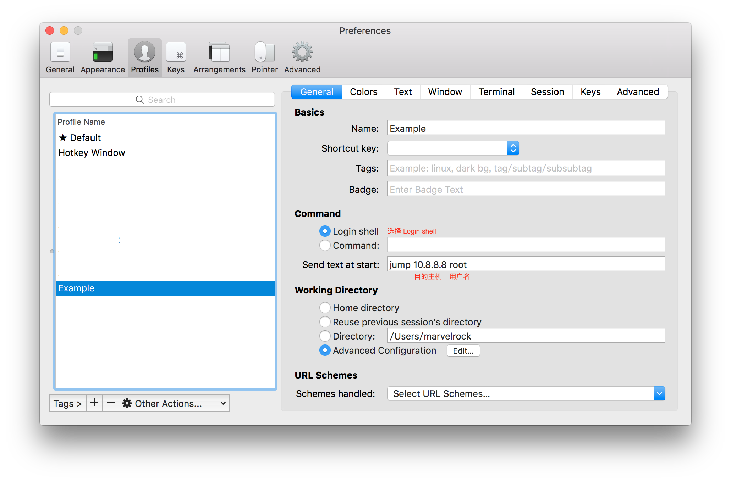Click the Directory path field /Users/marvelrock
The width and height of the screenshot is (731, 482).
point(526,336)
